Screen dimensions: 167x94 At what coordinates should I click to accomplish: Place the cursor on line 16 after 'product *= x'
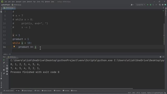(x=37, y=47)
